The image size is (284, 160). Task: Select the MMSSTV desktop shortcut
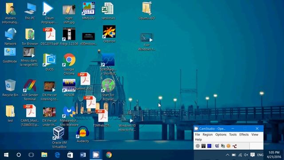pyautogui.click(x=88, y=11)
